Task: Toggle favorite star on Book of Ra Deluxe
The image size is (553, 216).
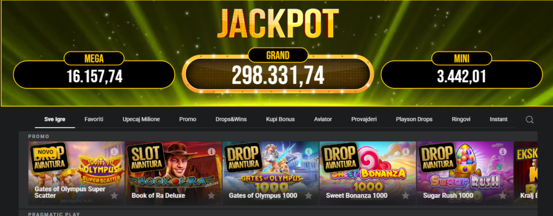Action: point(211,195)
